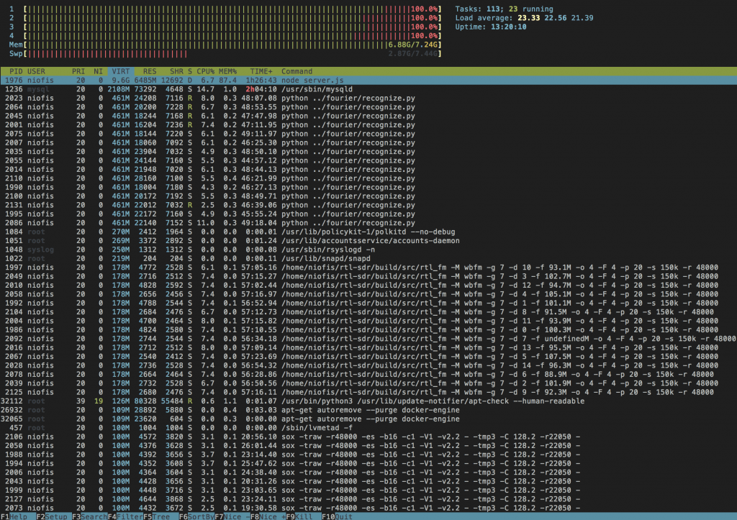Select the rtl_fm row tuned to 107.5M

368,357
